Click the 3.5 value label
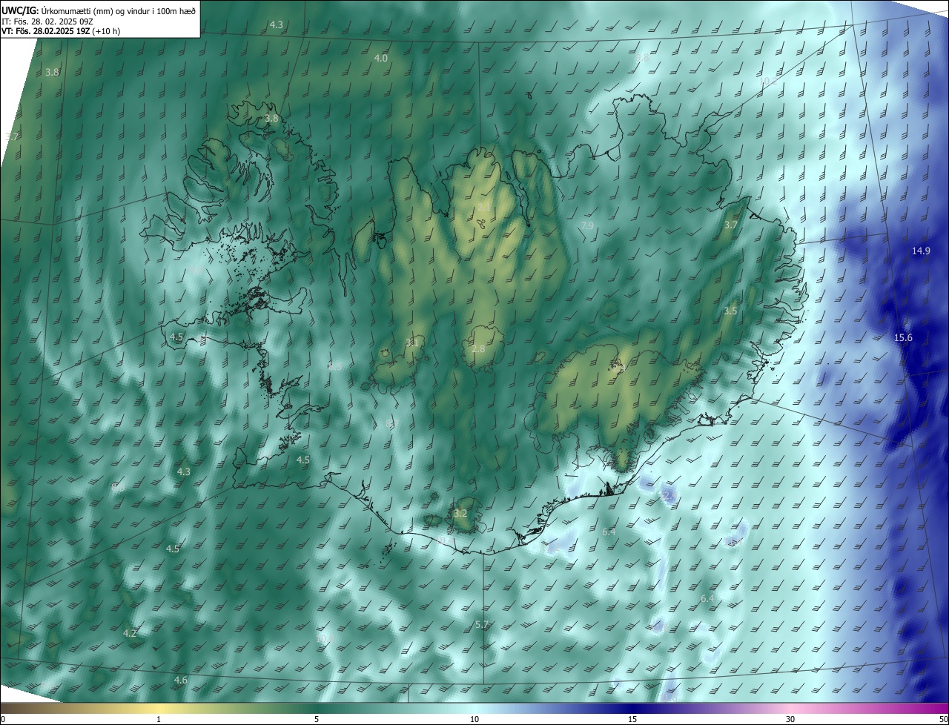The image size is (949, 725). pyautogui.click(x=730, y=311)
